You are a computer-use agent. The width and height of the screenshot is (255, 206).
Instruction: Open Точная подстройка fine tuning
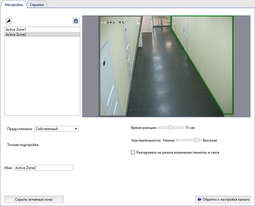(23, 145)
